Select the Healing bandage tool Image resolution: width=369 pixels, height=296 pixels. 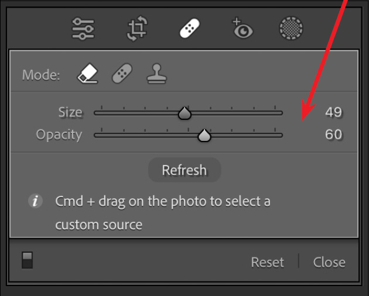(x=190, y=28)
